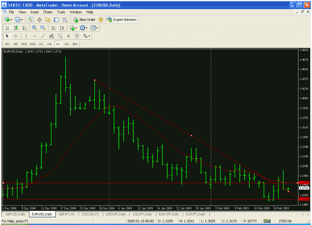The width and height of the screenshot is (312, 225).
Task: Select the M30 timeframe button
Action: (x=32, y=44)
